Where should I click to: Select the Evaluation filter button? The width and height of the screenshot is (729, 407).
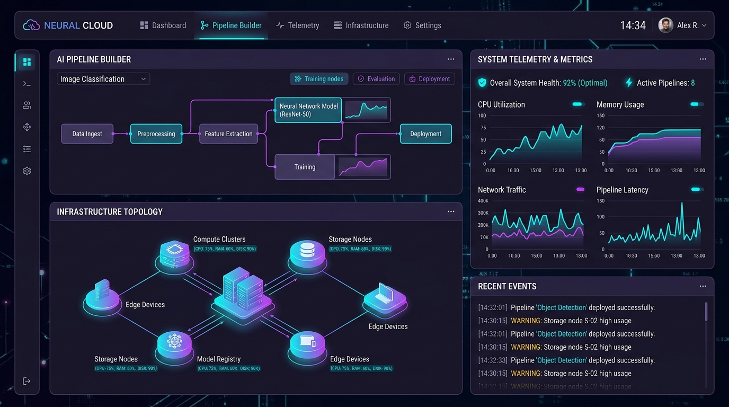pyautogui.click(x=376, y=79)
